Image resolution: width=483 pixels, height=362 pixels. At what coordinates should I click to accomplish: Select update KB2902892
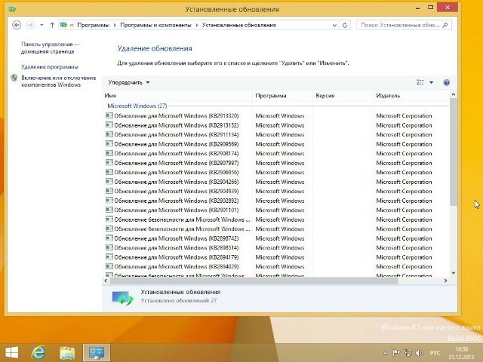[x=177, y=201]
